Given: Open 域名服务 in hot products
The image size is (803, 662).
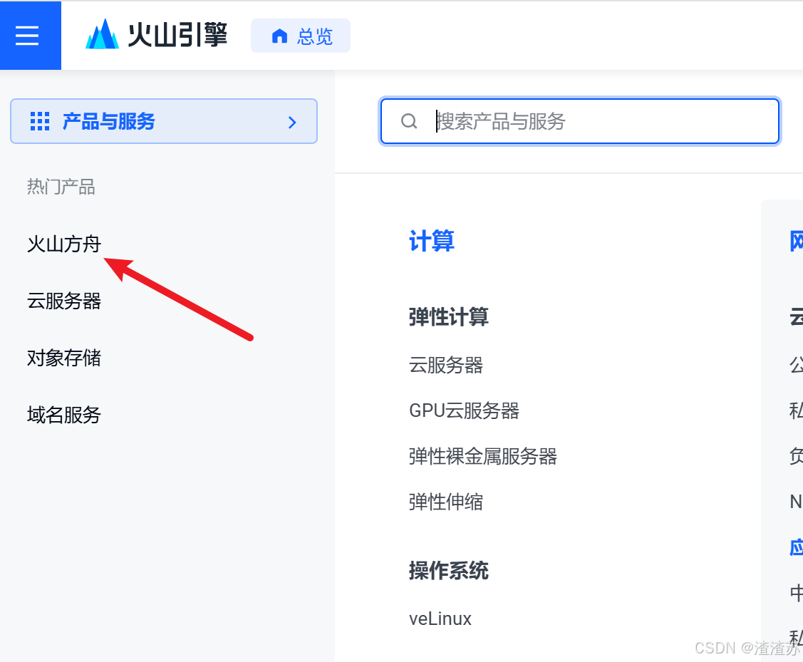Looking at the screenshot, I should pos(64,415).
